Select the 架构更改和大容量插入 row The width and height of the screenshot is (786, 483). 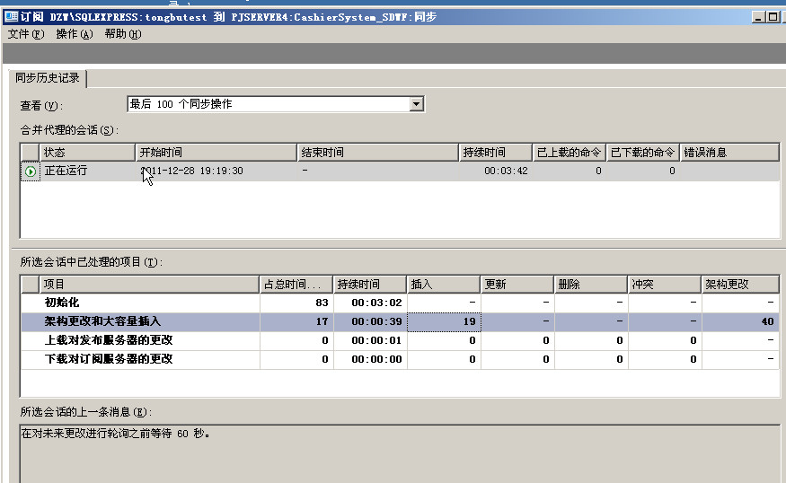[400, 321]
